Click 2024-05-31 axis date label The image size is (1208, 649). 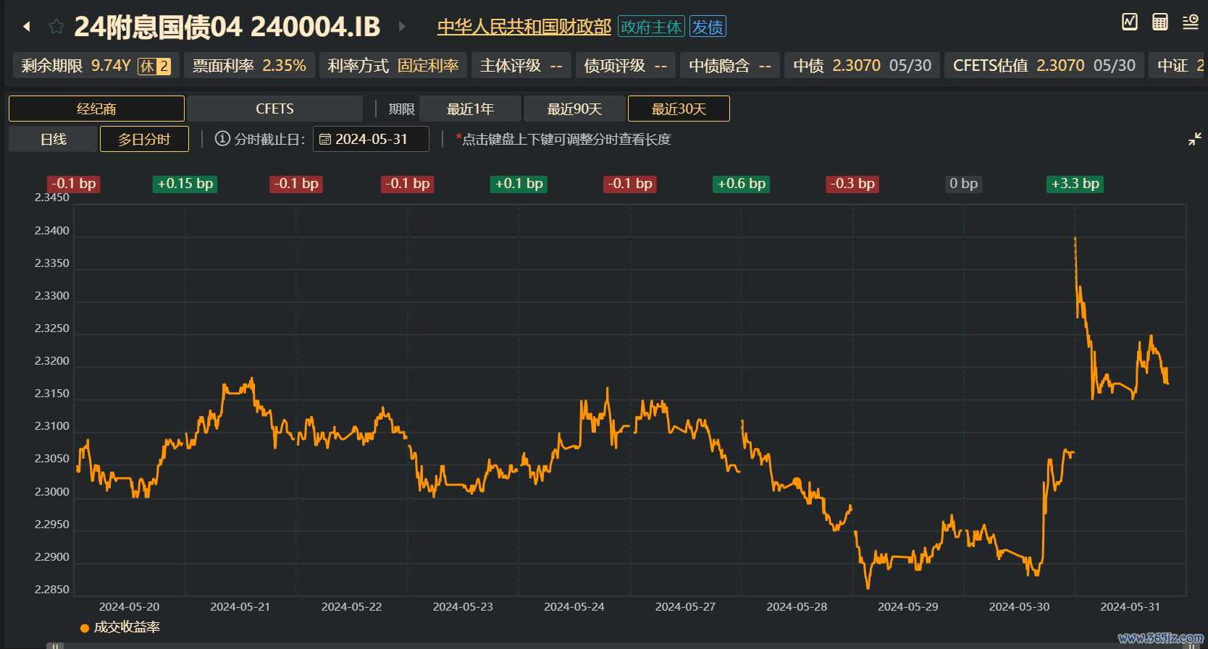click(1130, 607)
